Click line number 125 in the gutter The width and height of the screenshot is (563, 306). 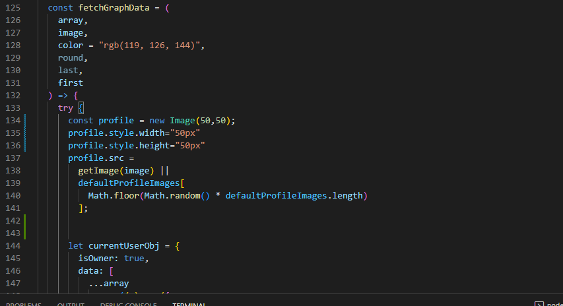[x=13, y=8]
